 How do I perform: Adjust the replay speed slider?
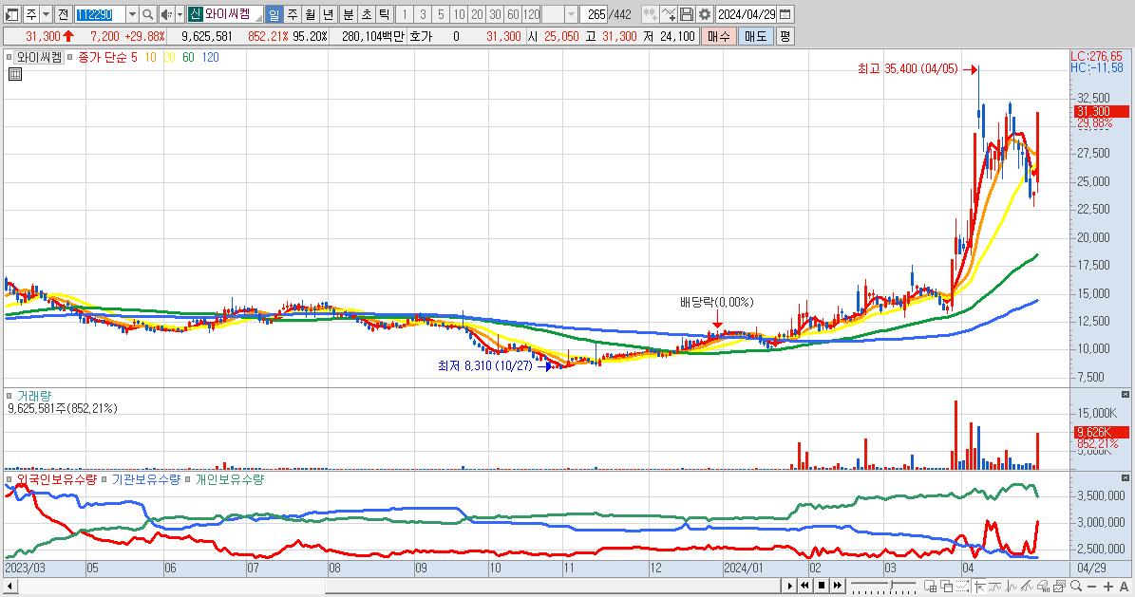point(891,585)
